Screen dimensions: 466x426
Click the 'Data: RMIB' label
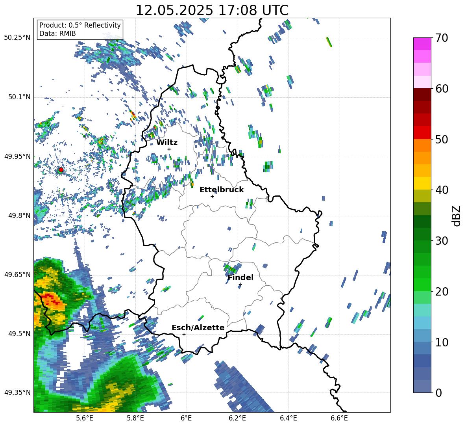57,33
